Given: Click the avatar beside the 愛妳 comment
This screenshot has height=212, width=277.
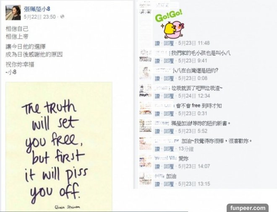Looking at the screenshot, I should click(x=145, y=161).
